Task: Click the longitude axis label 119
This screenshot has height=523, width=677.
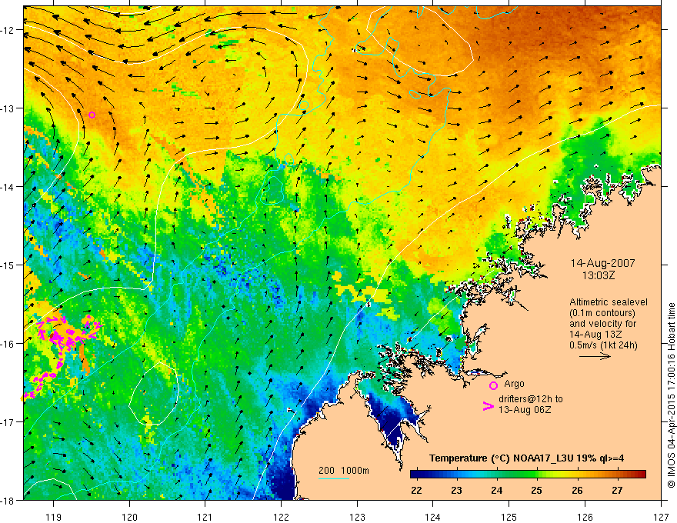Action: pos(54,517)
